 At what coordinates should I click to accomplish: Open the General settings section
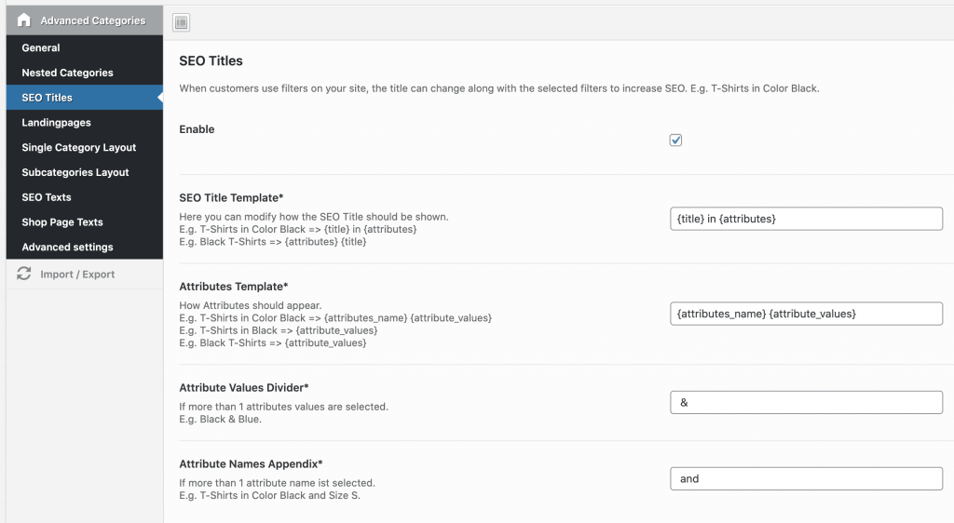[x=41, y=47]
